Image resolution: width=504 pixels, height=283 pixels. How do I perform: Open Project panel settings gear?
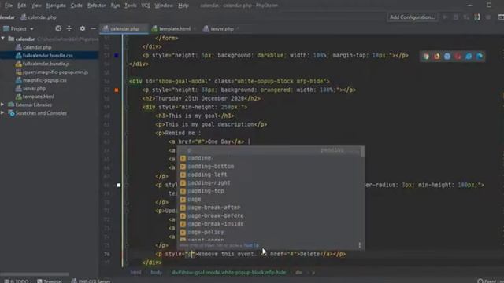click(x=83, y=28)
